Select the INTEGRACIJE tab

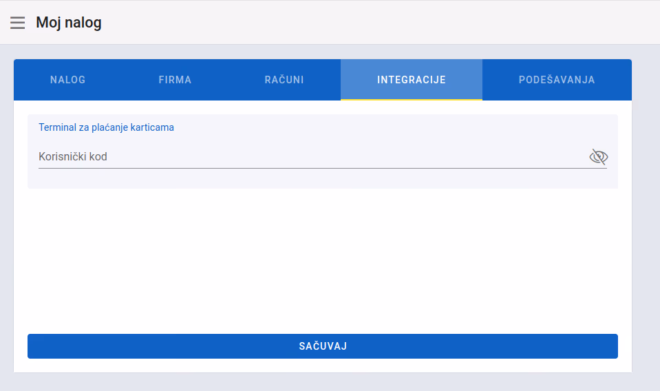(x=412, y=80)
